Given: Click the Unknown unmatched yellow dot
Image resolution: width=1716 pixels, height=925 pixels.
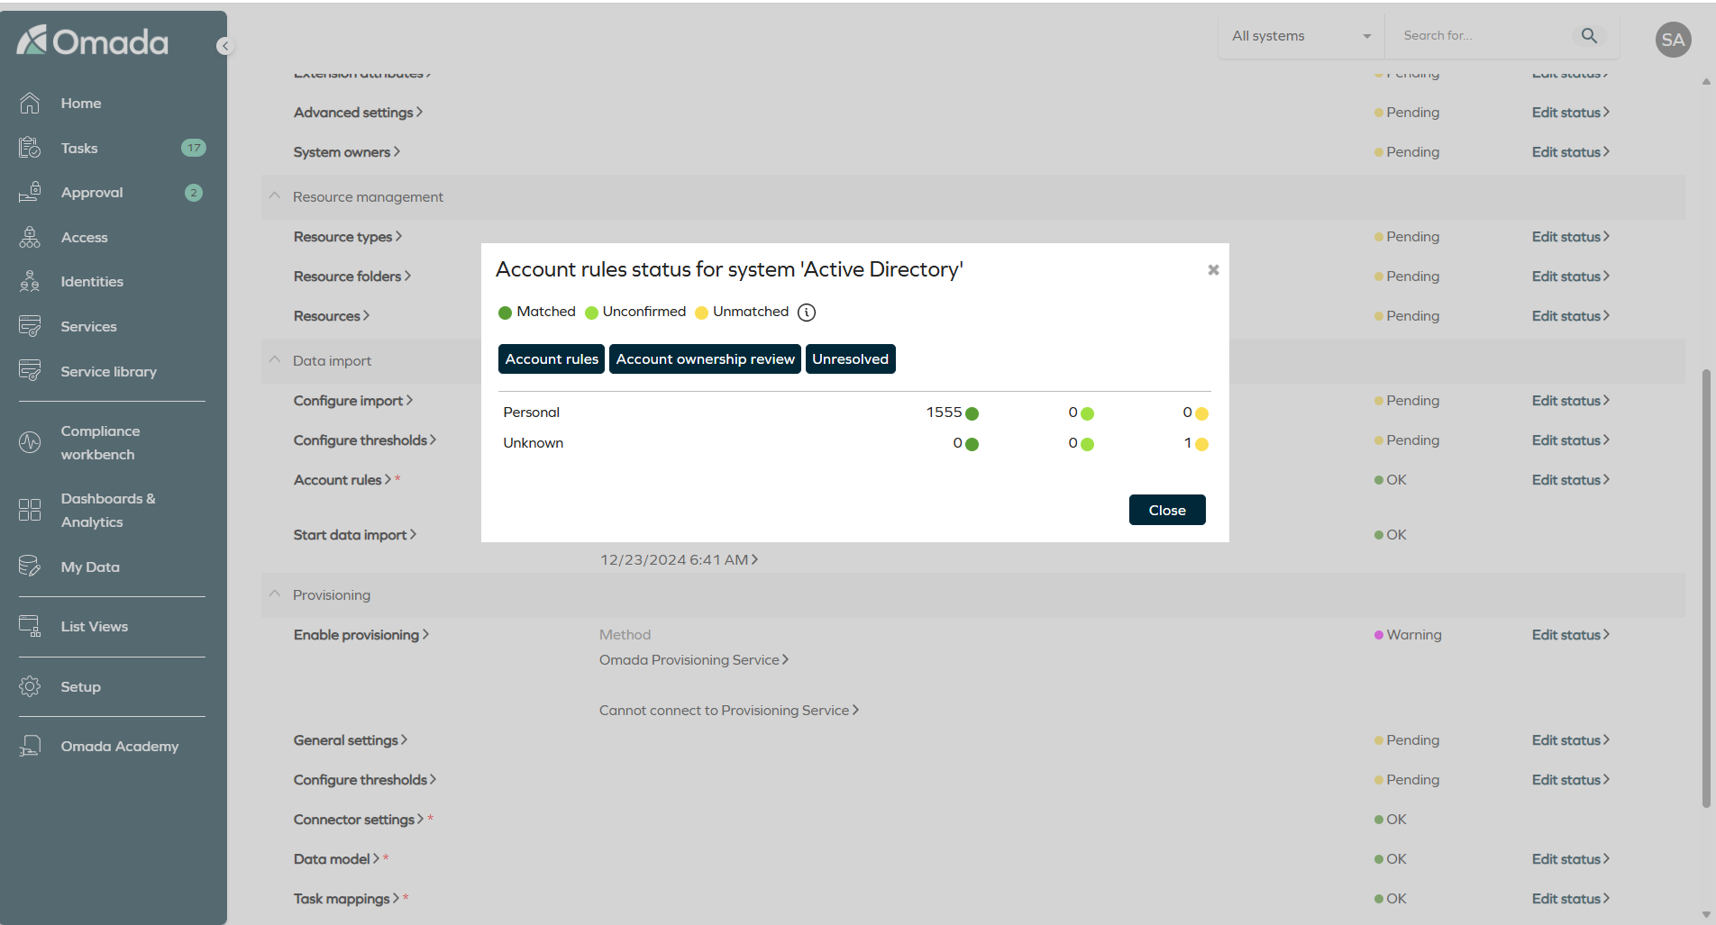Looking at the screenshot, I should tap(1201, 444).
